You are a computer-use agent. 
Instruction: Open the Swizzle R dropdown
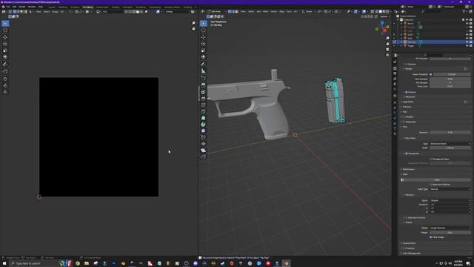[450, 205]
